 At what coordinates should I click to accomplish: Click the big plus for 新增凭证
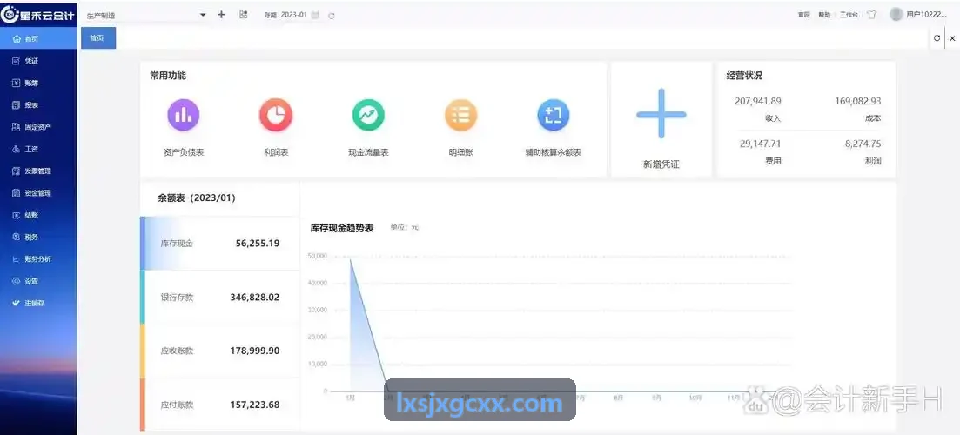tap(661, 114)
